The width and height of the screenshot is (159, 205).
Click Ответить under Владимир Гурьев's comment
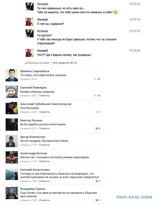(x=44, y=200)
